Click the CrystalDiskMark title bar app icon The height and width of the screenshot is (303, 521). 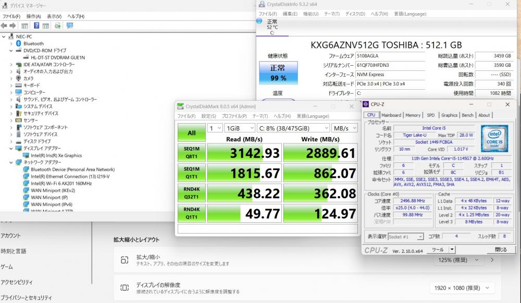(180, 106)
